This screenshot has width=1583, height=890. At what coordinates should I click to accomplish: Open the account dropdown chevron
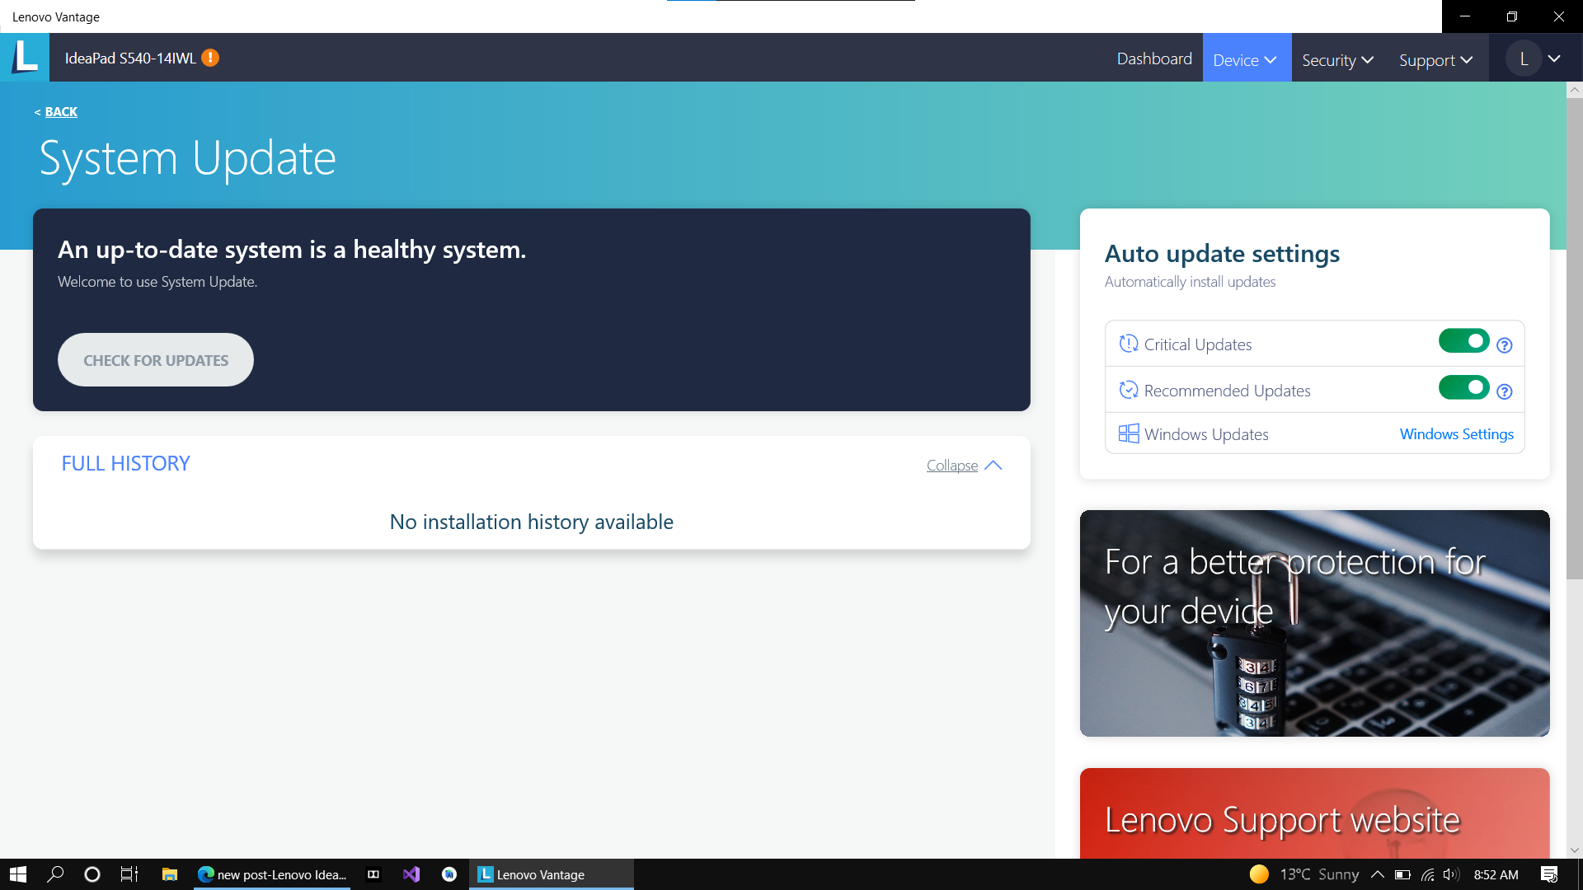click(x=1554, y=59)
